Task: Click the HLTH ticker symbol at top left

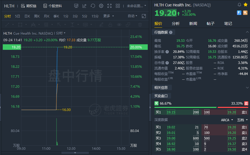Action: (x=9, y=6)
